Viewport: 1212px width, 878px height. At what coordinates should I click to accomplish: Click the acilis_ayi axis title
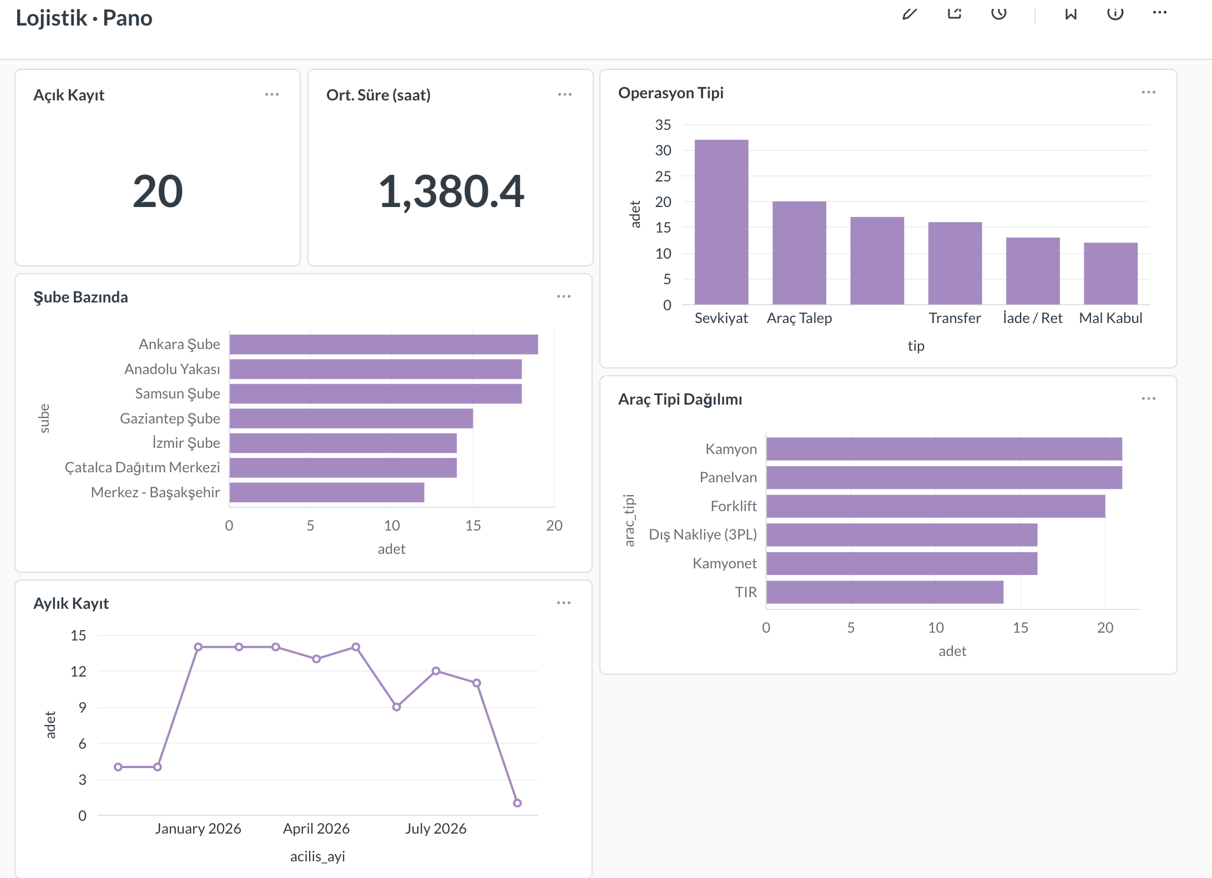tap(317, 856)
